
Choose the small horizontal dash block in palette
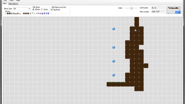point(34,14)
